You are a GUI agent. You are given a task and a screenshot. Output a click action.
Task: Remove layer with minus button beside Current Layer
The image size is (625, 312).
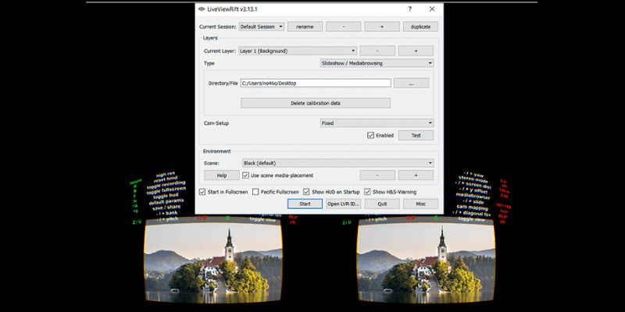[x=377, y=51]
